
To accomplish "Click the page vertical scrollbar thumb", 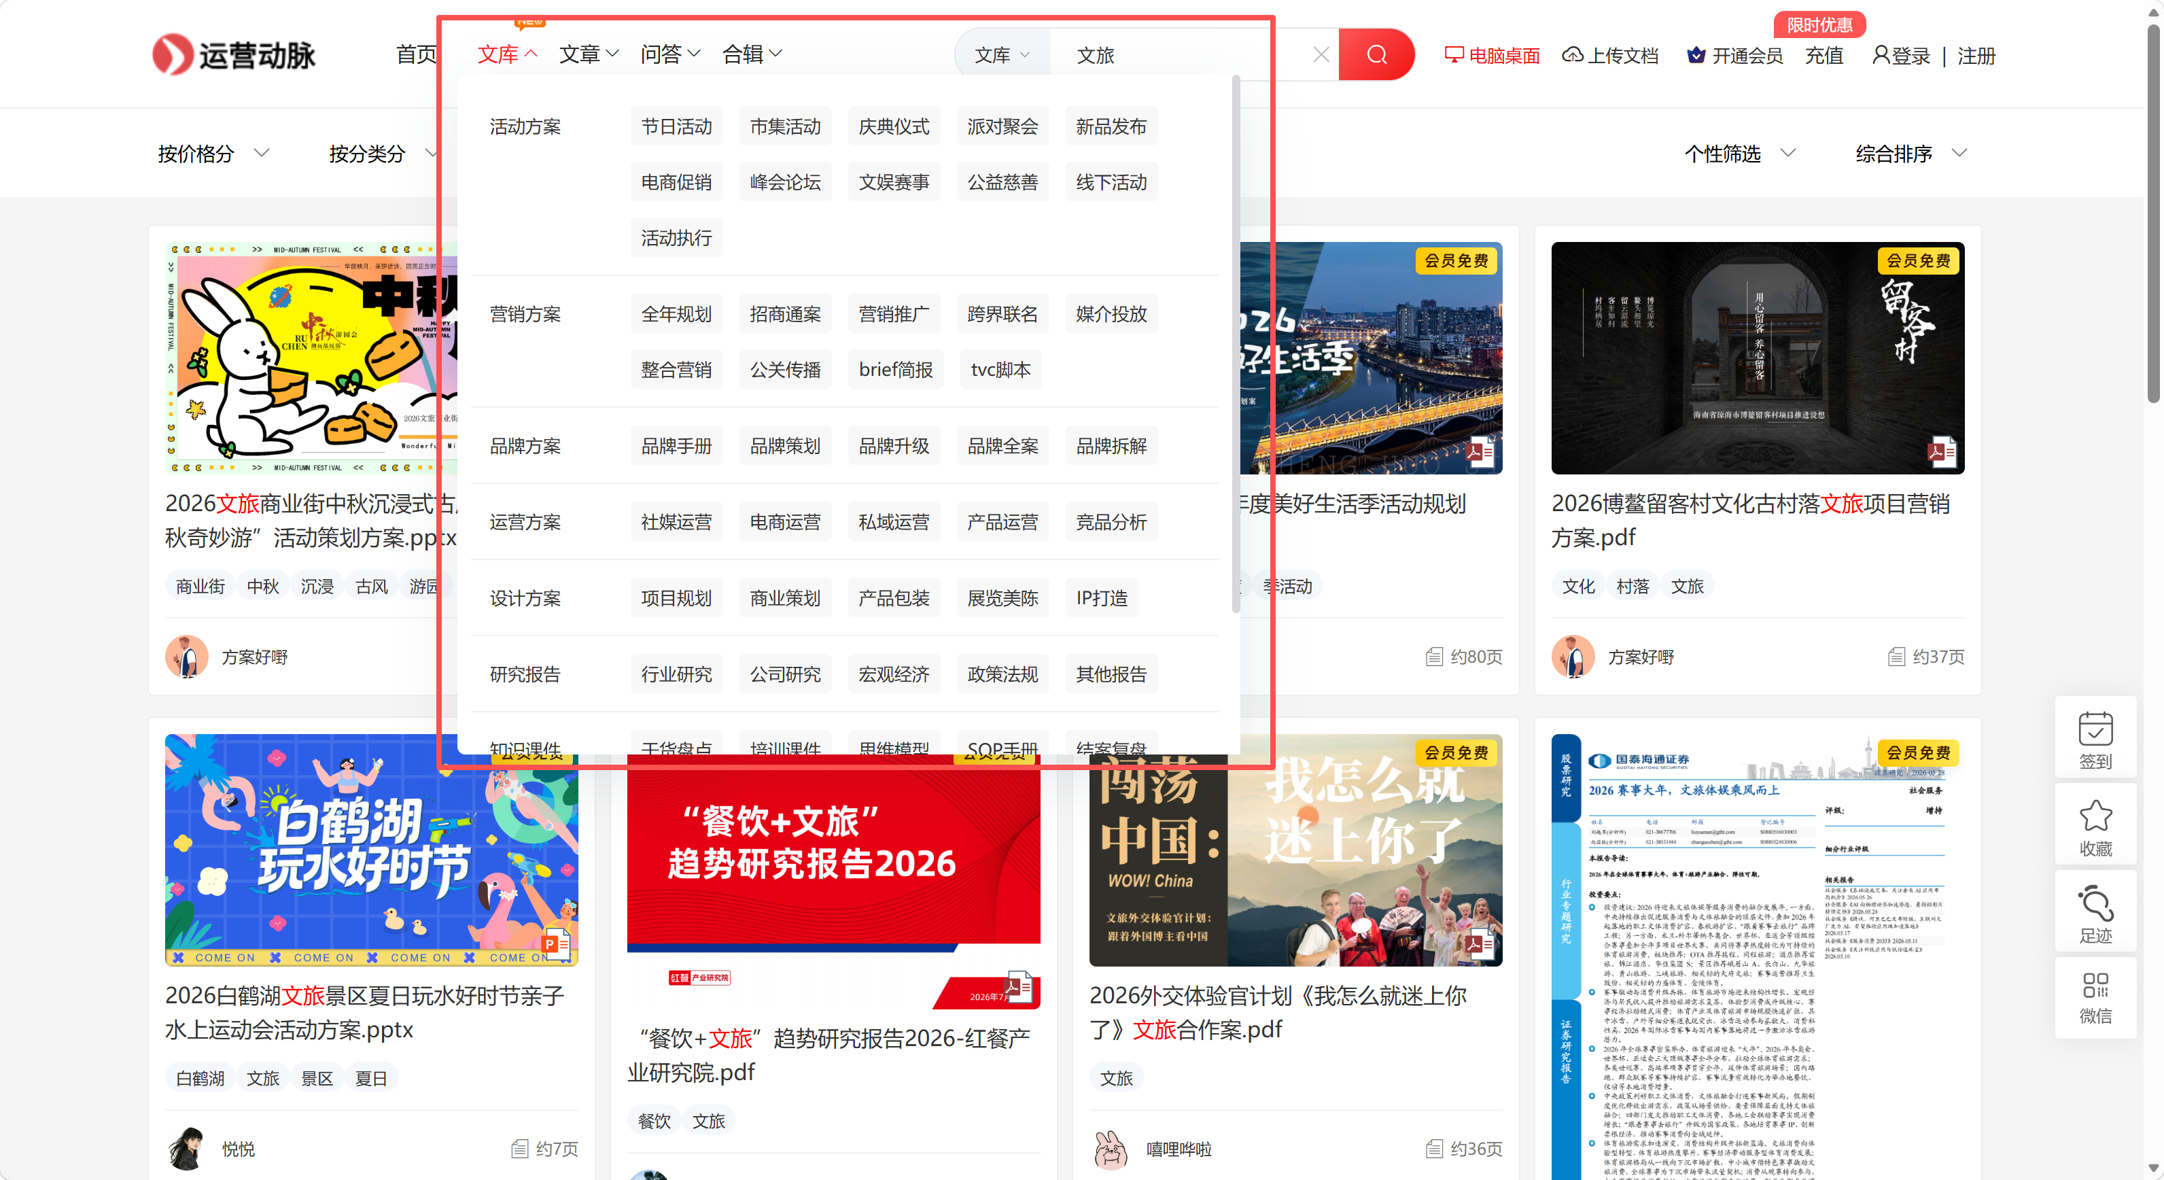I will (2153, 214).
